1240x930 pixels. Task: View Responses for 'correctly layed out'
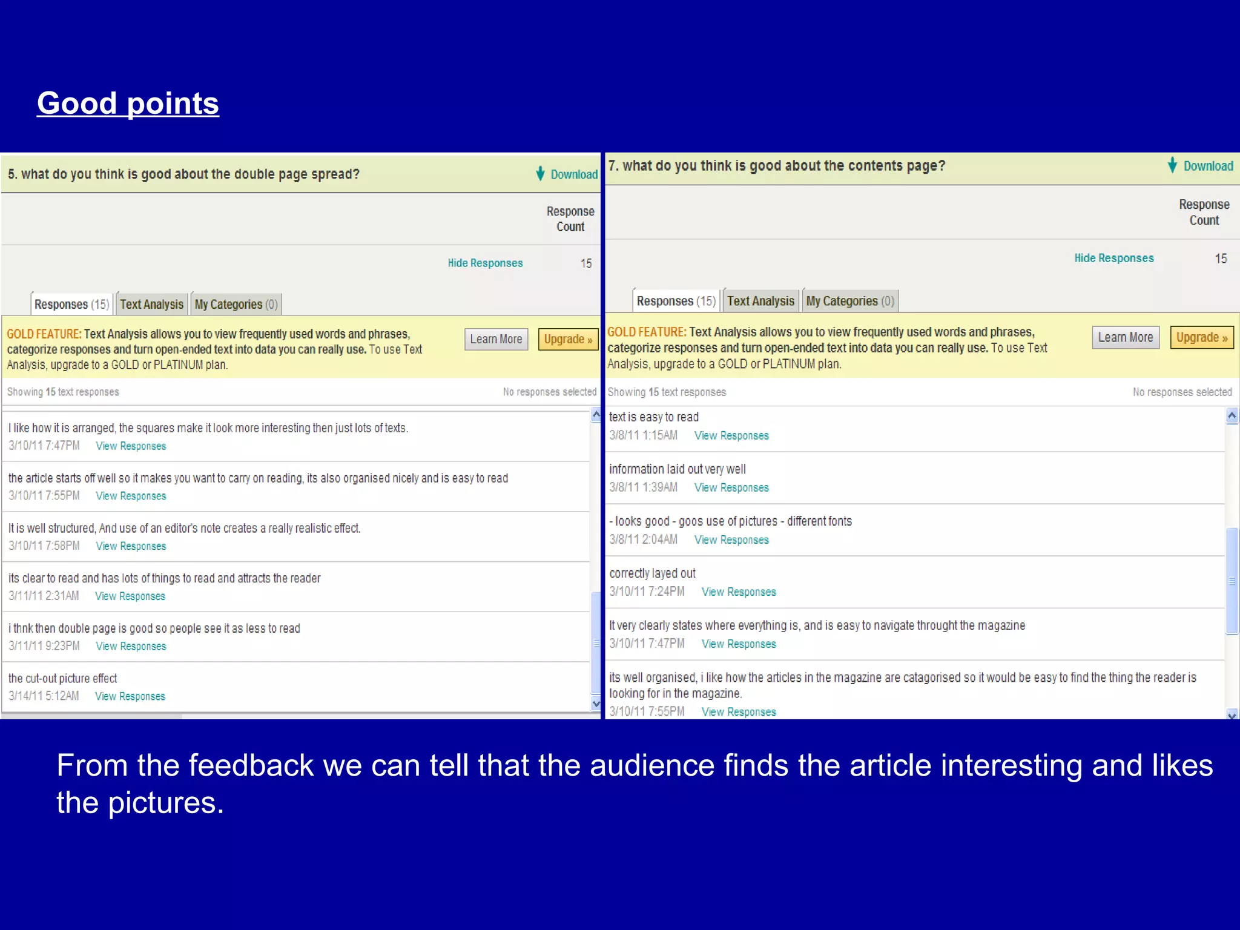[x=739, y=592]
